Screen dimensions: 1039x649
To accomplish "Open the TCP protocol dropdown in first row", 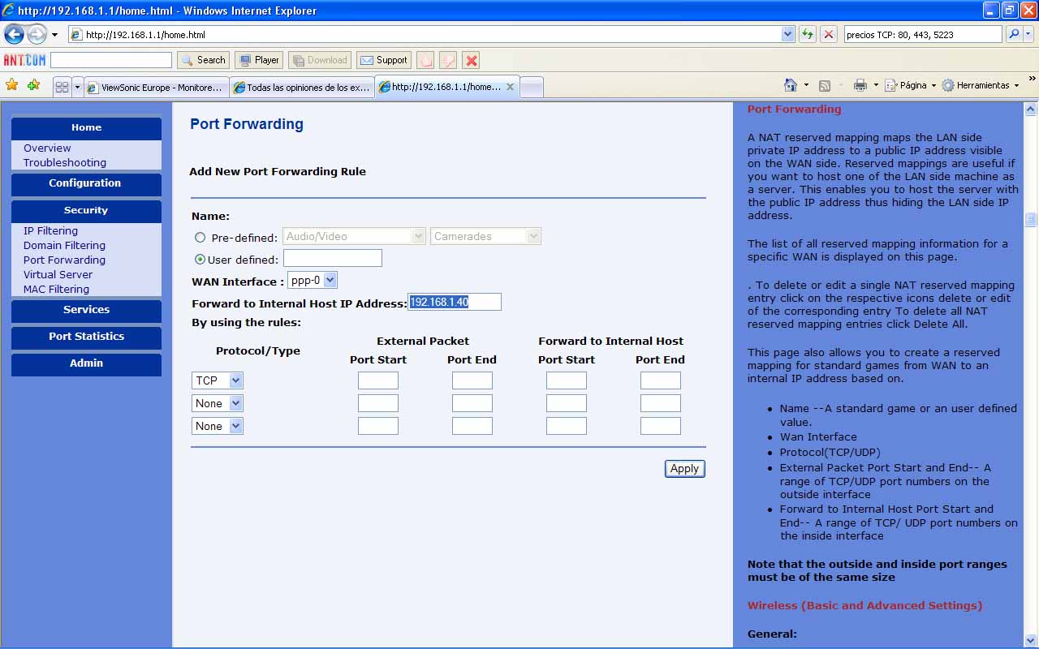I will pyautogui.click(x=218, y=380).
